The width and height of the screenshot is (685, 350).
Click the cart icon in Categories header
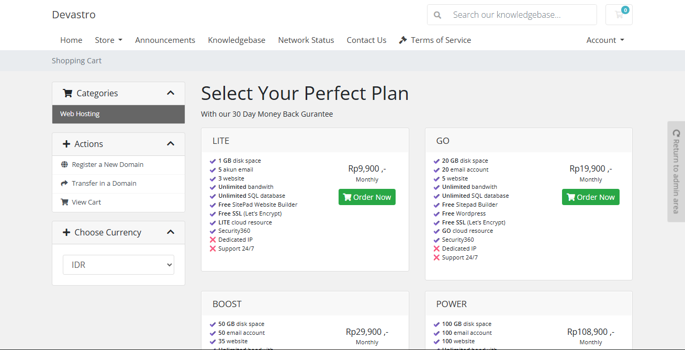pos(68,94)
